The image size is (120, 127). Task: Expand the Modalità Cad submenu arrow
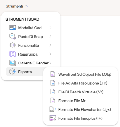50,27
